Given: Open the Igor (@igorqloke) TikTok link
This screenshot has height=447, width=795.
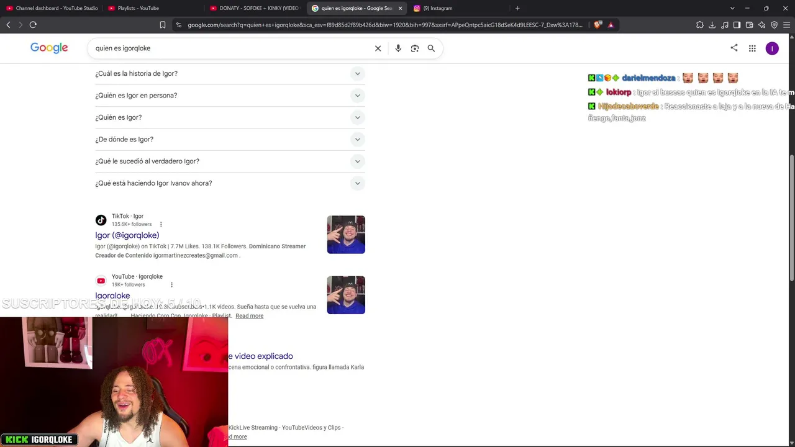Looking at the screenshot, I should click(127, 235).
